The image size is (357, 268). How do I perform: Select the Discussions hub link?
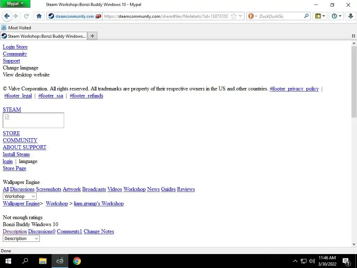(22, 189)
